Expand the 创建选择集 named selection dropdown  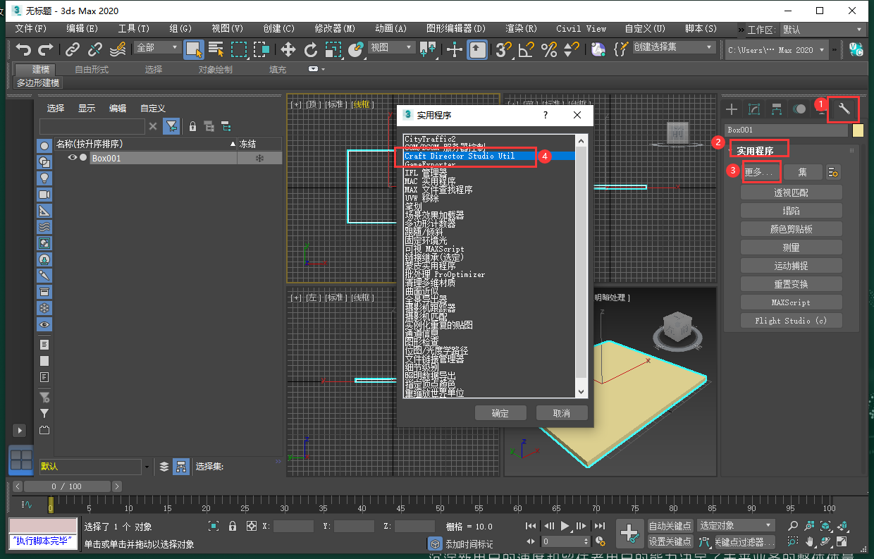[x=673, y=47]
